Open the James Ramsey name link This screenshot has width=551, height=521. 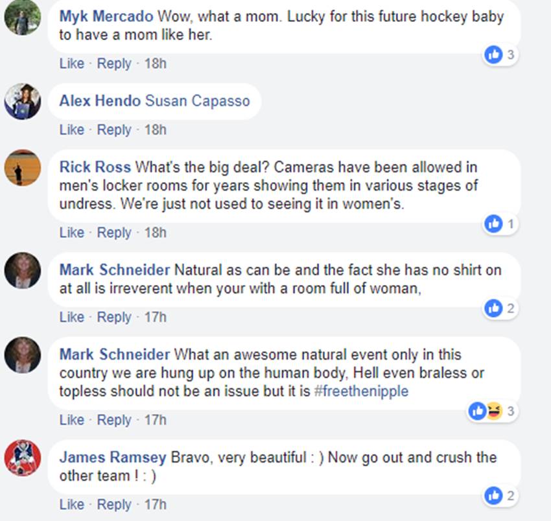[x=113, y=457]
